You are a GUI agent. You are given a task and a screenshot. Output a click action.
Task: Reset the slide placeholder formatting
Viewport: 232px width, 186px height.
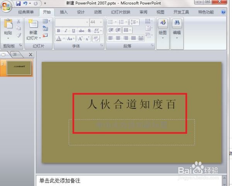pos(45,28)
